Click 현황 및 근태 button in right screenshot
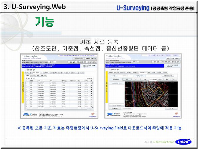198x149 pixels. point(176,62)
